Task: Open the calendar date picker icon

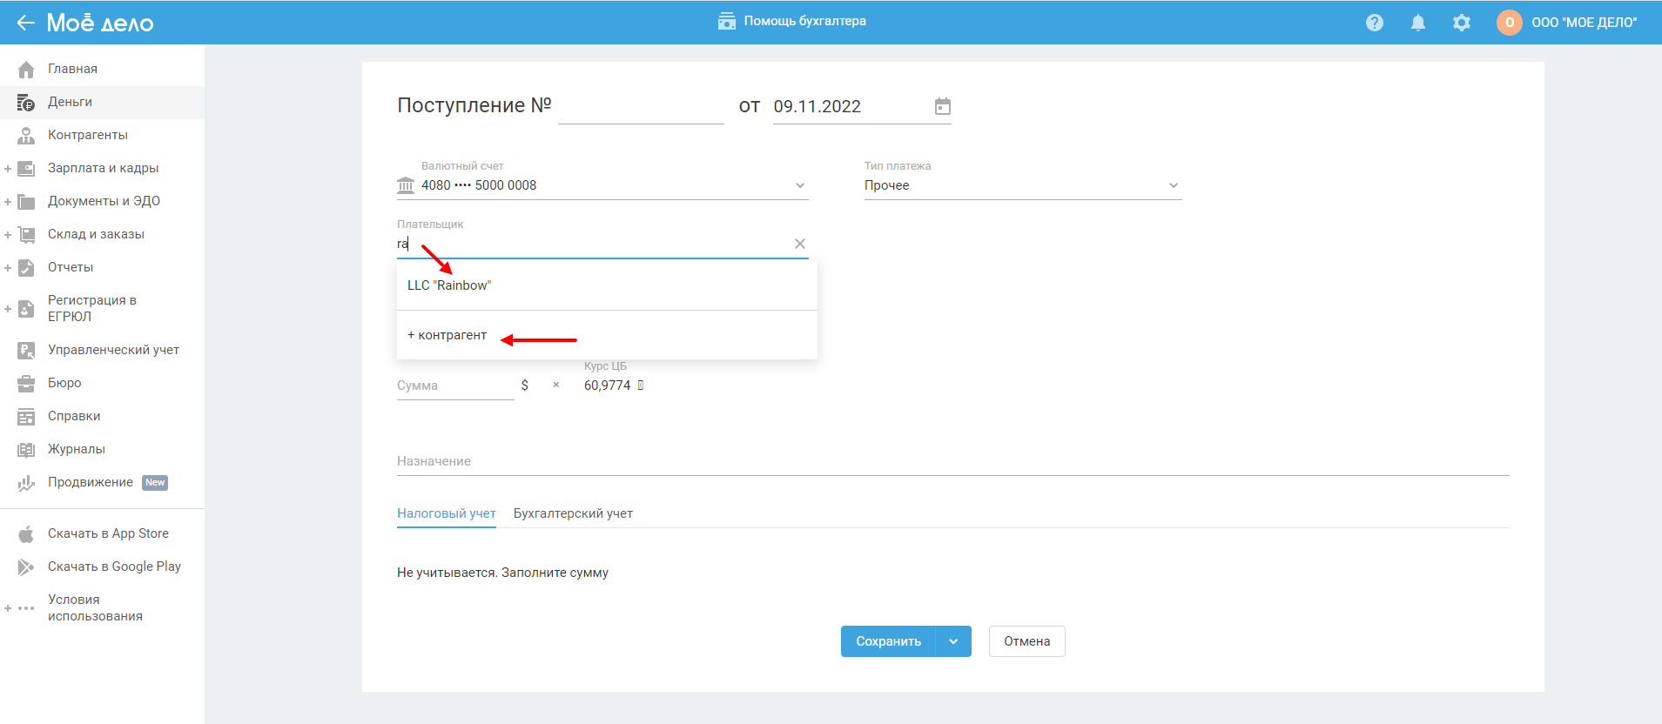Action: click(942, 106)
